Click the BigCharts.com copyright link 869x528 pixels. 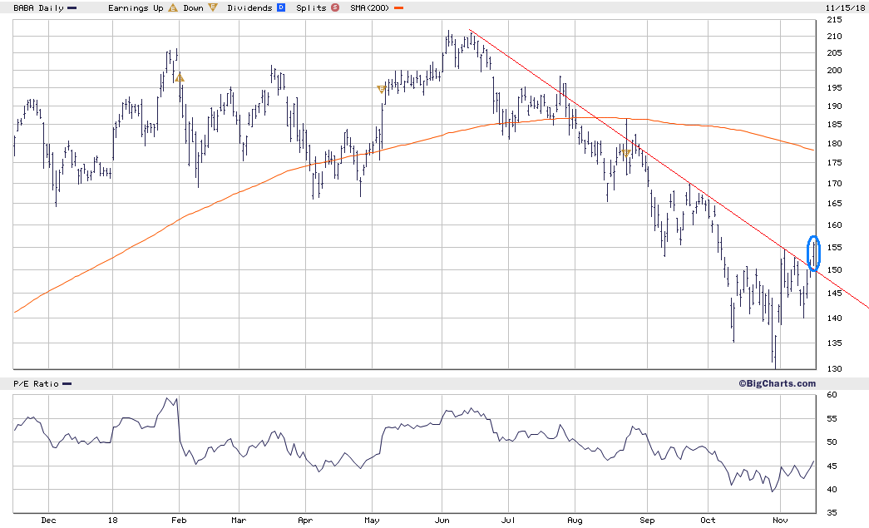[777, 383]
